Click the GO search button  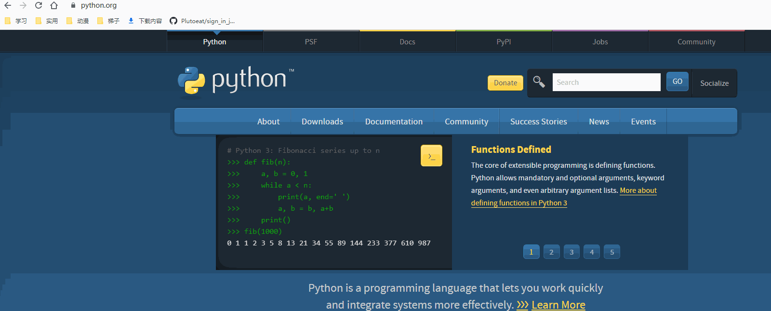coord(678,81)
